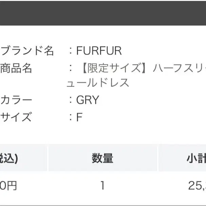Click the サイズ label
The image size is (206, 206).
16,117
